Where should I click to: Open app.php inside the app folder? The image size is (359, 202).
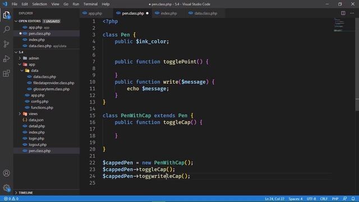pos(47,95)
